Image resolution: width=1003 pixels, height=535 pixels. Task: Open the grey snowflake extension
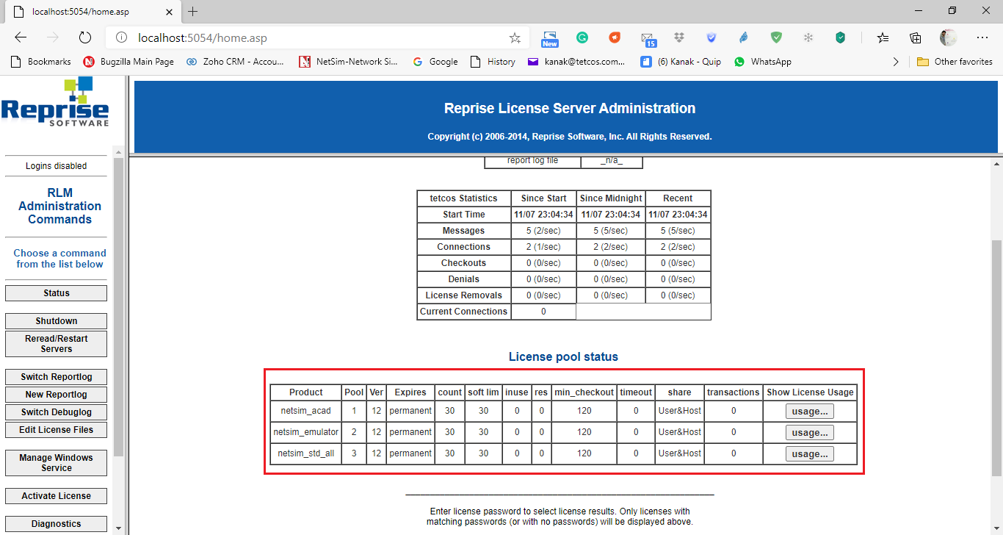point(808,37)
